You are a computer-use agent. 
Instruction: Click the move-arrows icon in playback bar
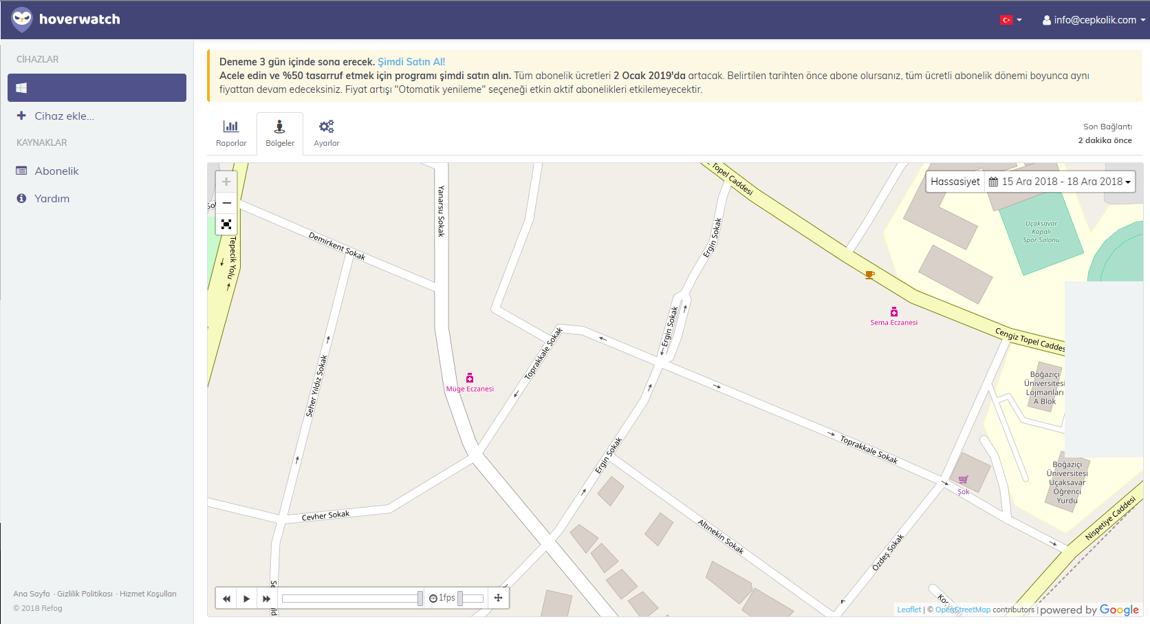(498, 598)
